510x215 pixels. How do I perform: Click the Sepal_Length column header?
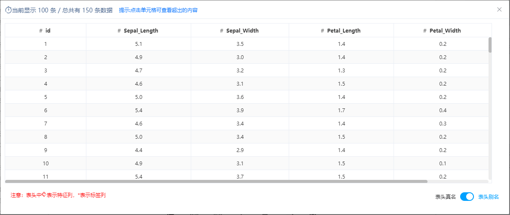138,30
